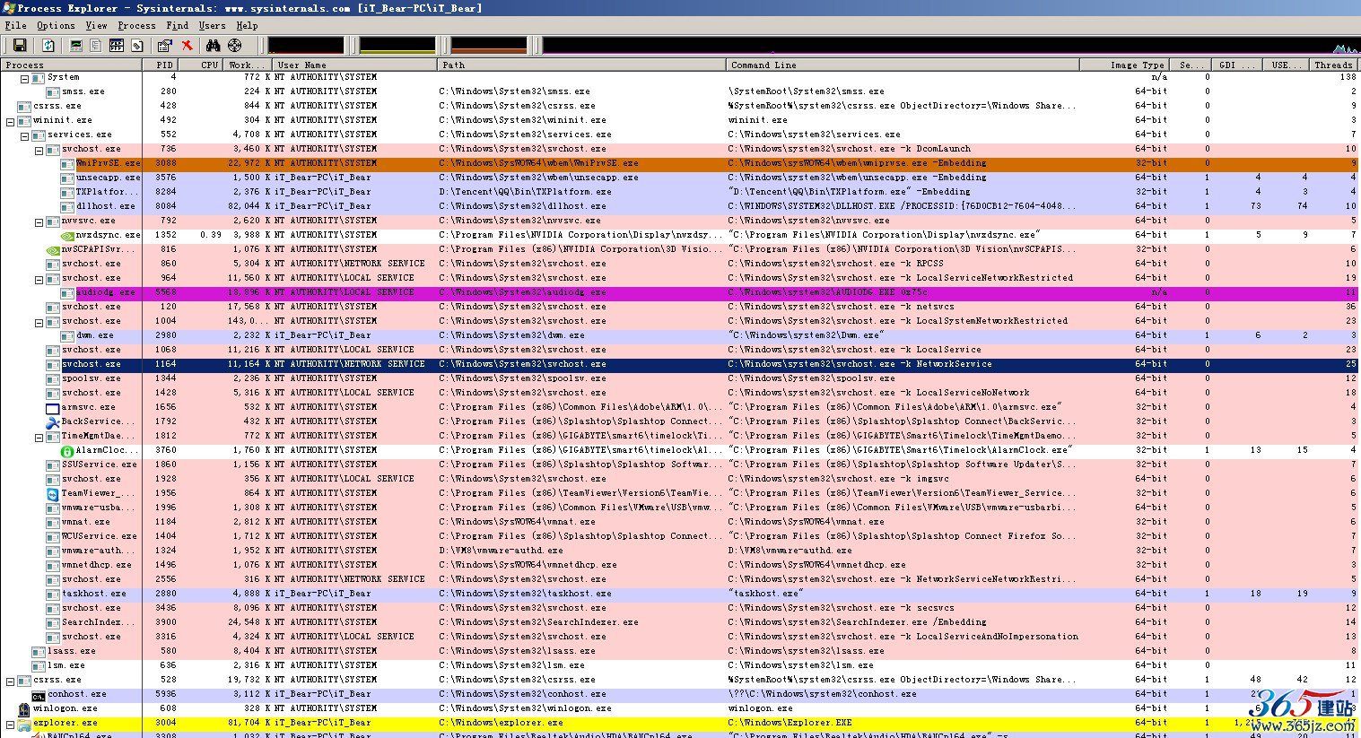Click the CPU usage mini graph in toolbar
Screen dimensions: 1361x738
pyautogui.click(x=305, y=45)
